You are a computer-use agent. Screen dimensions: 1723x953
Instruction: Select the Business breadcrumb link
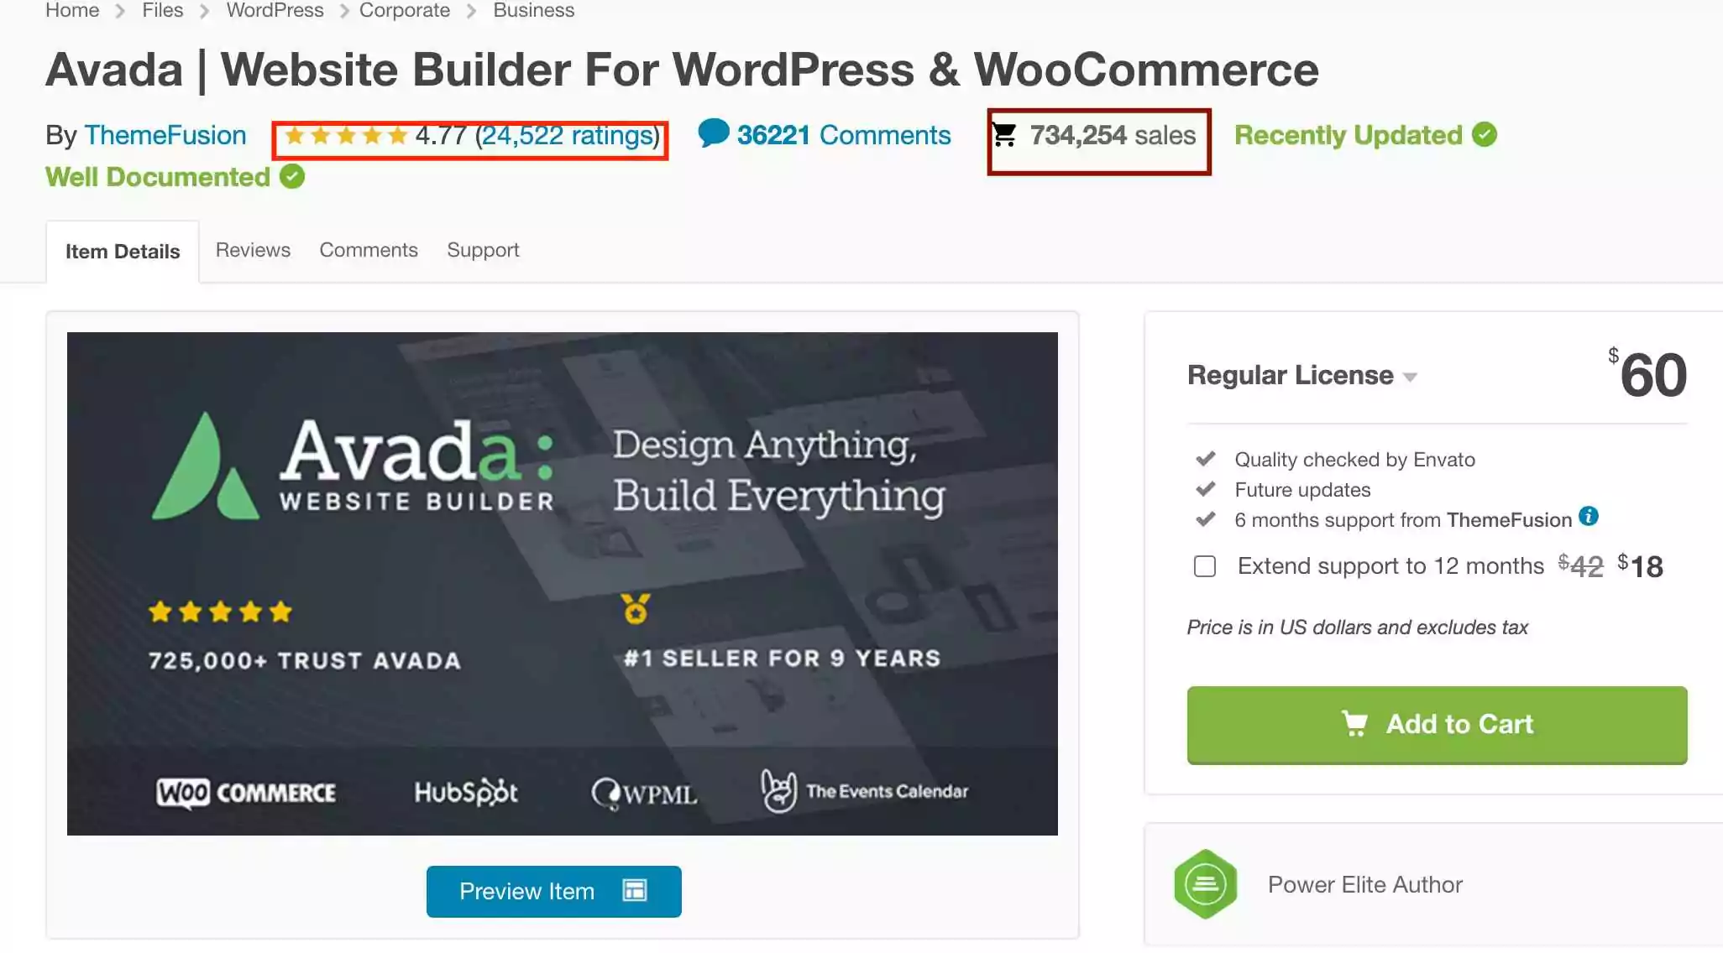[x=533, y=10]
